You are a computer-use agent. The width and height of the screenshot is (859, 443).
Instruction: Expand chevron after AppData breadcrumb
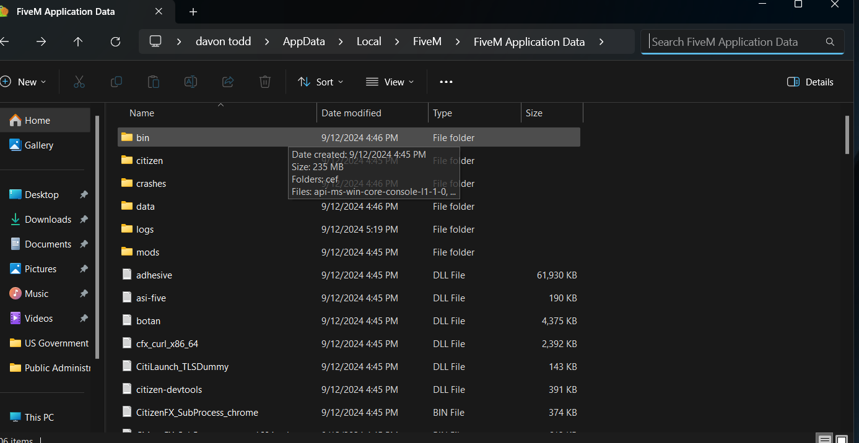tap(341, 41)
